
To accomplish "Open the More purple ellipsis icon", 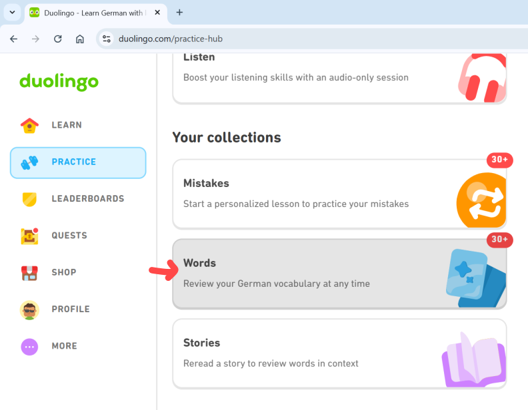I will 29,347.
